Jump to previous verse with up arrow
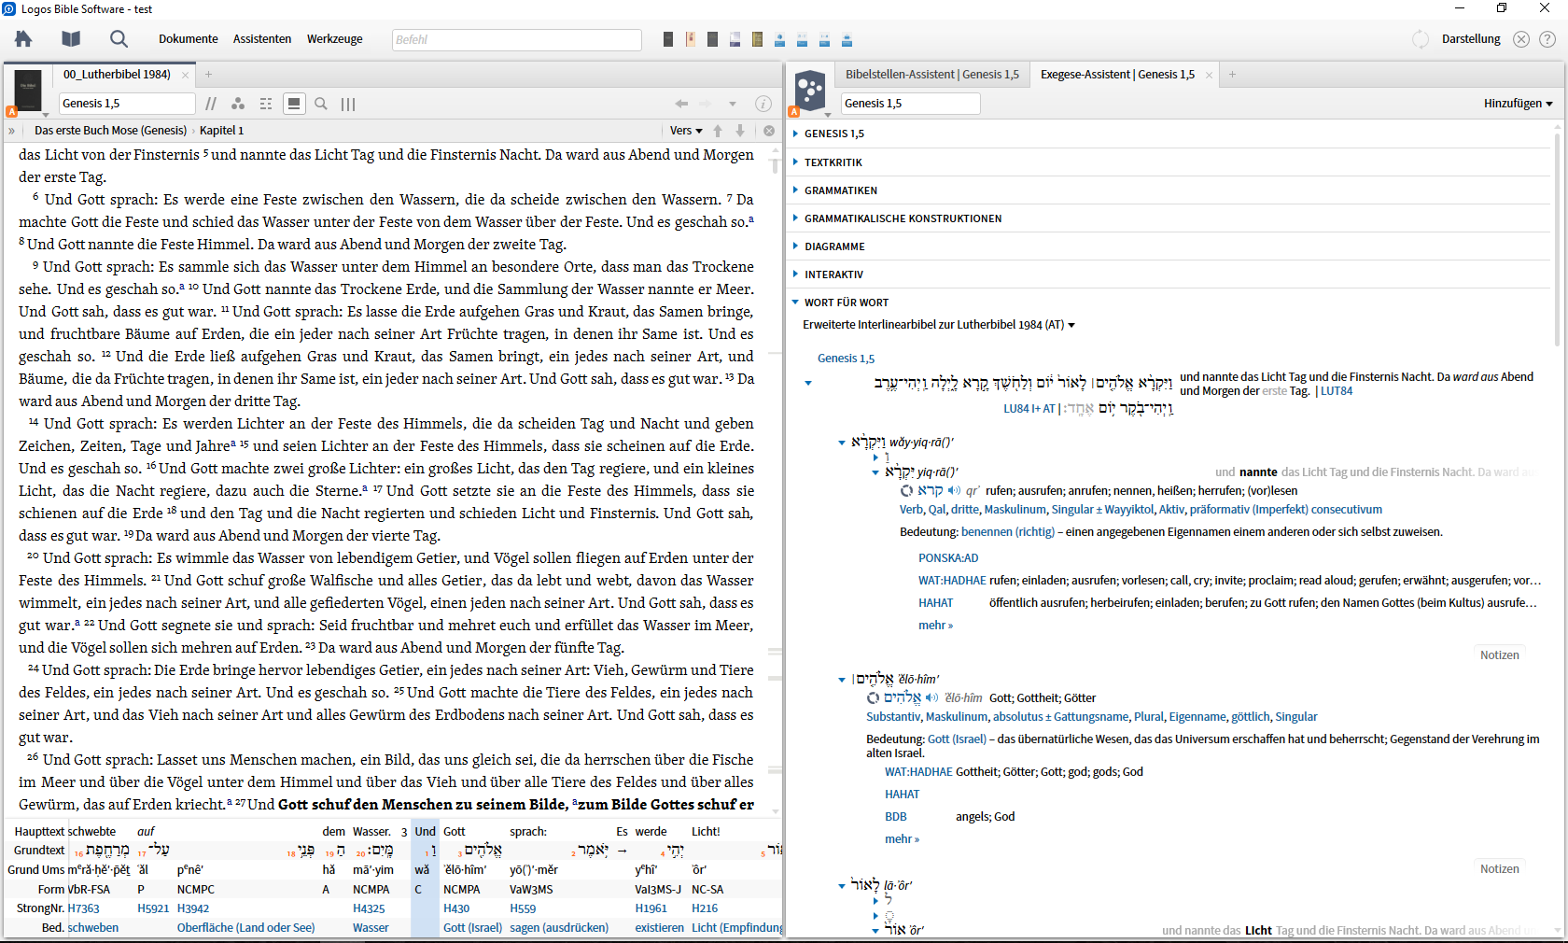Image resolution: width=1568 pixels, height=943 pixels. 718,131
